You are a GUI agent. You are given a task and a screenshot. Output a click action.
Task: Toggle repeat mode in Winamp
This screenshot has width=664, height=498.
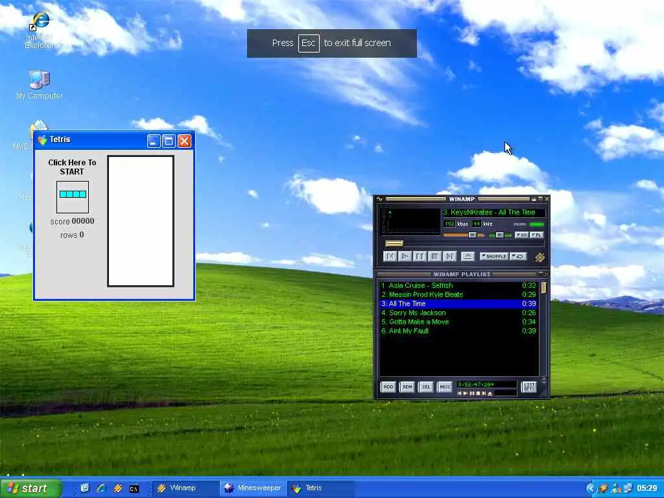pos(518,256)
